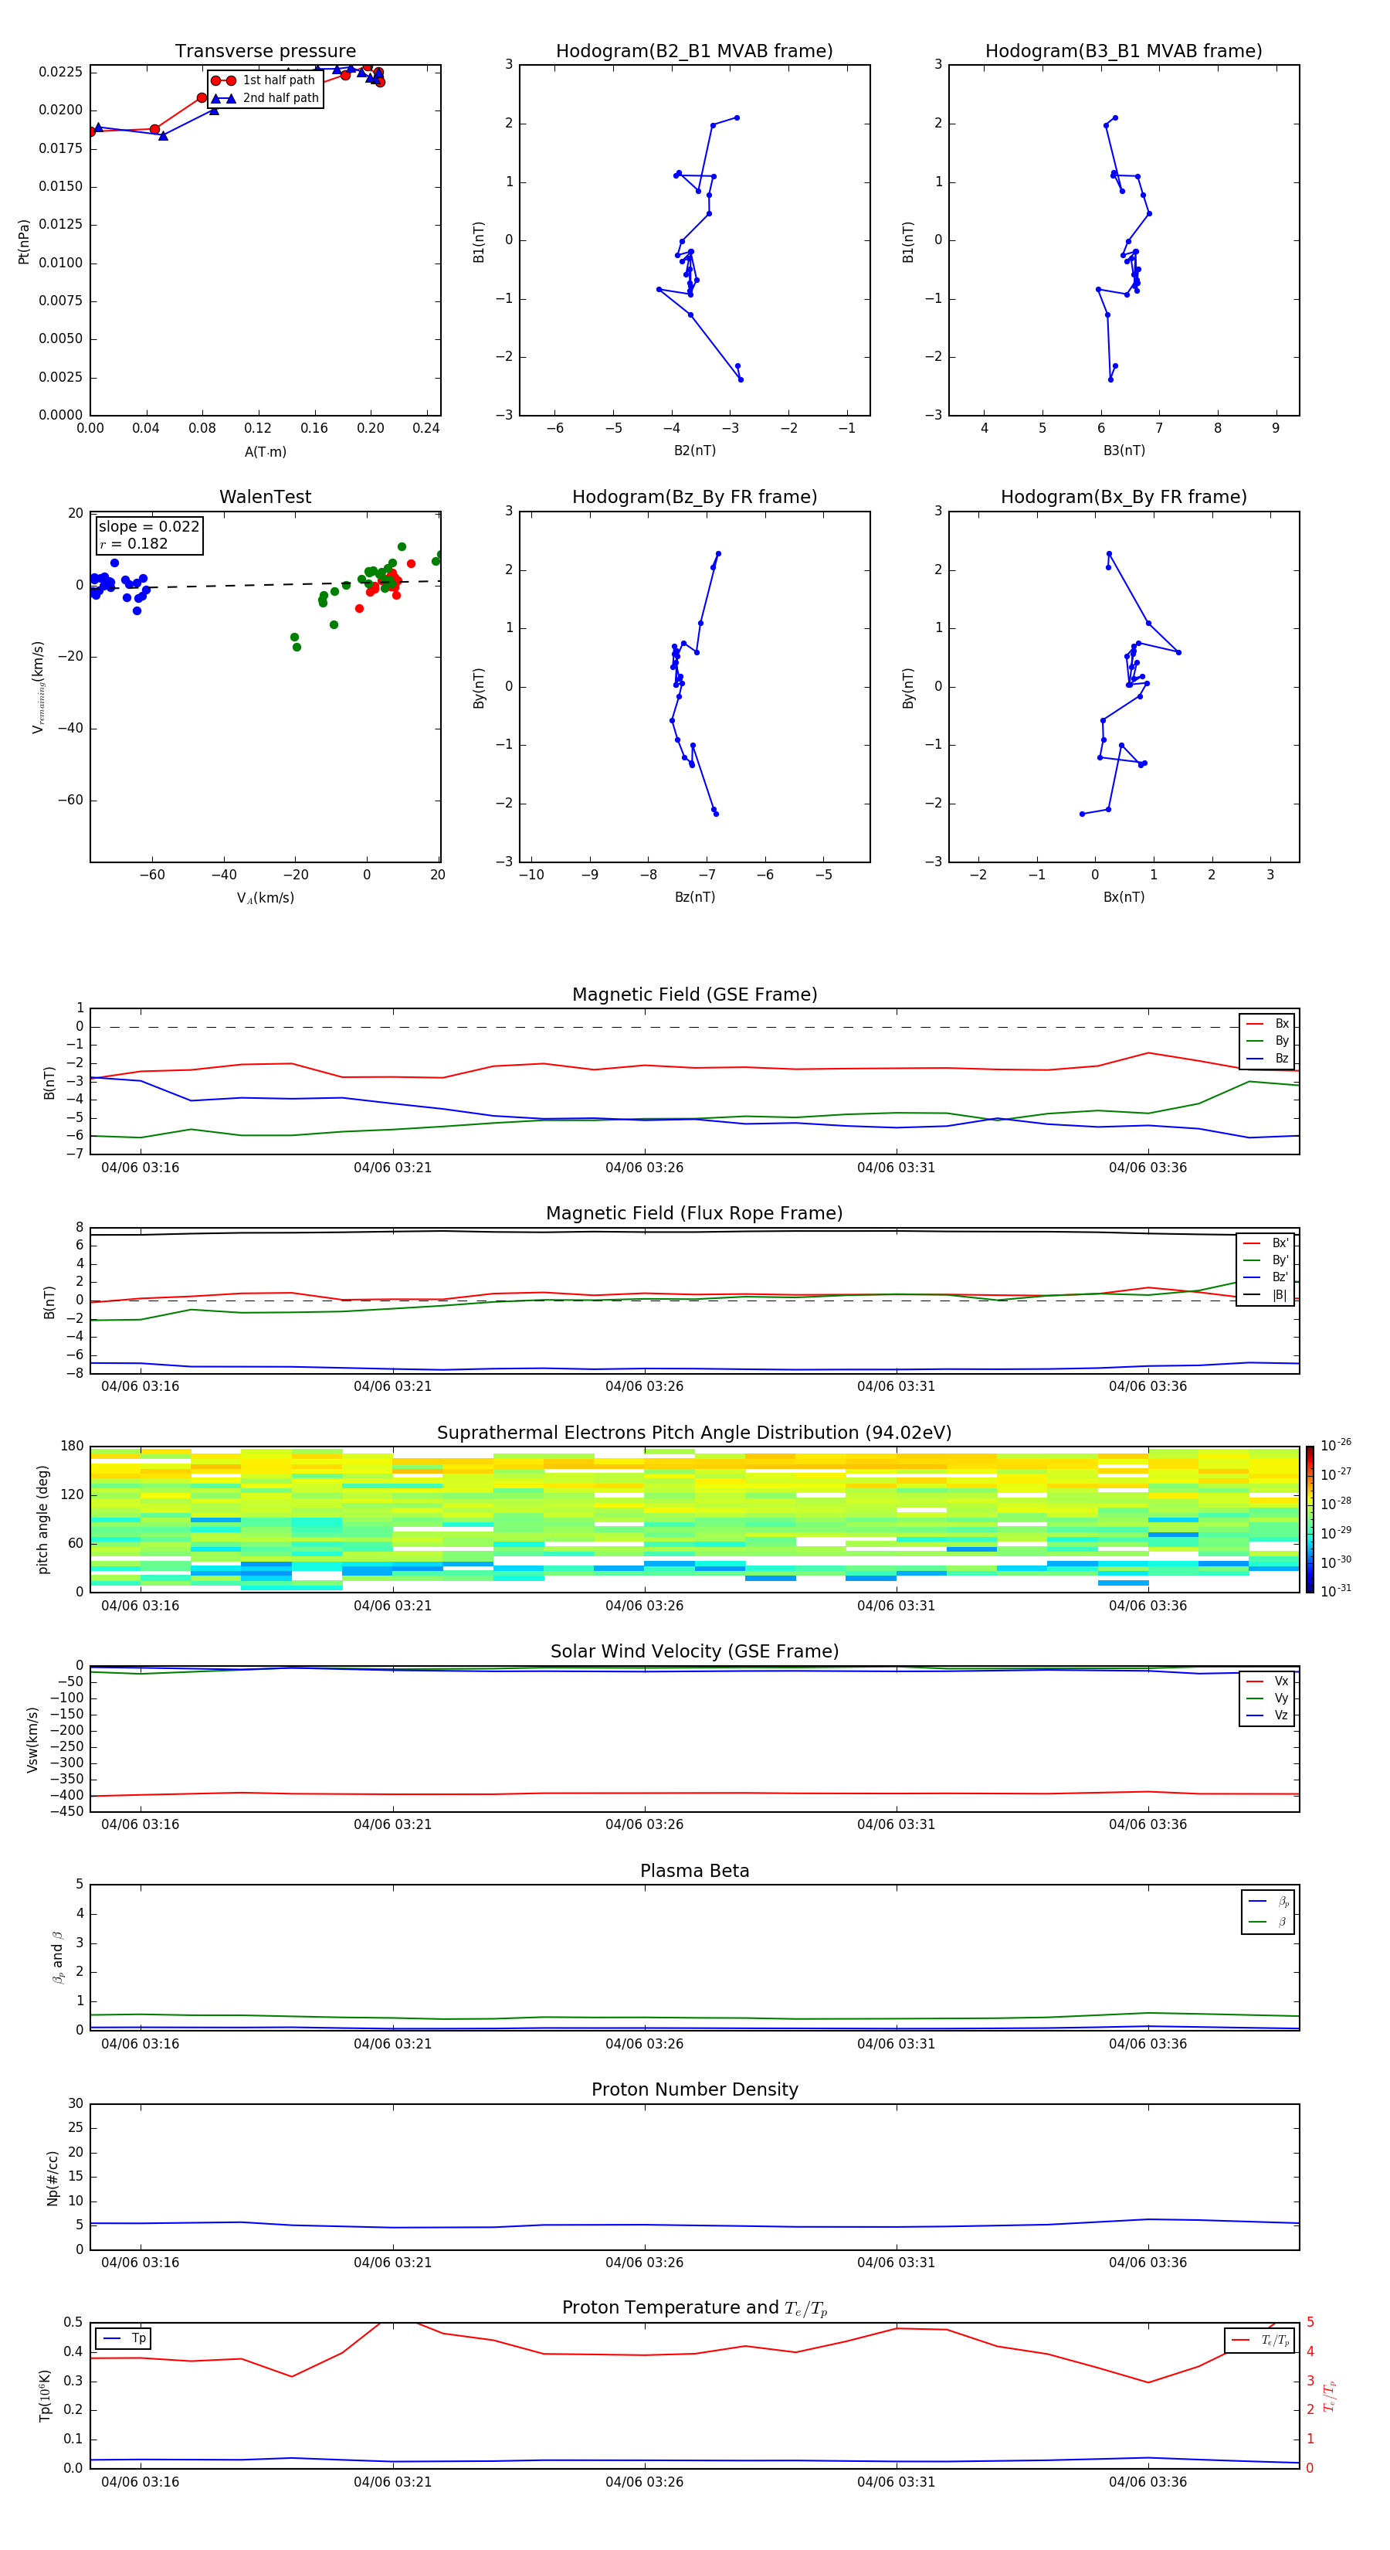1390x2550 pixels.
Task: Click the "Bx(nT)" x-axis label
Action: pos(1124,897)
